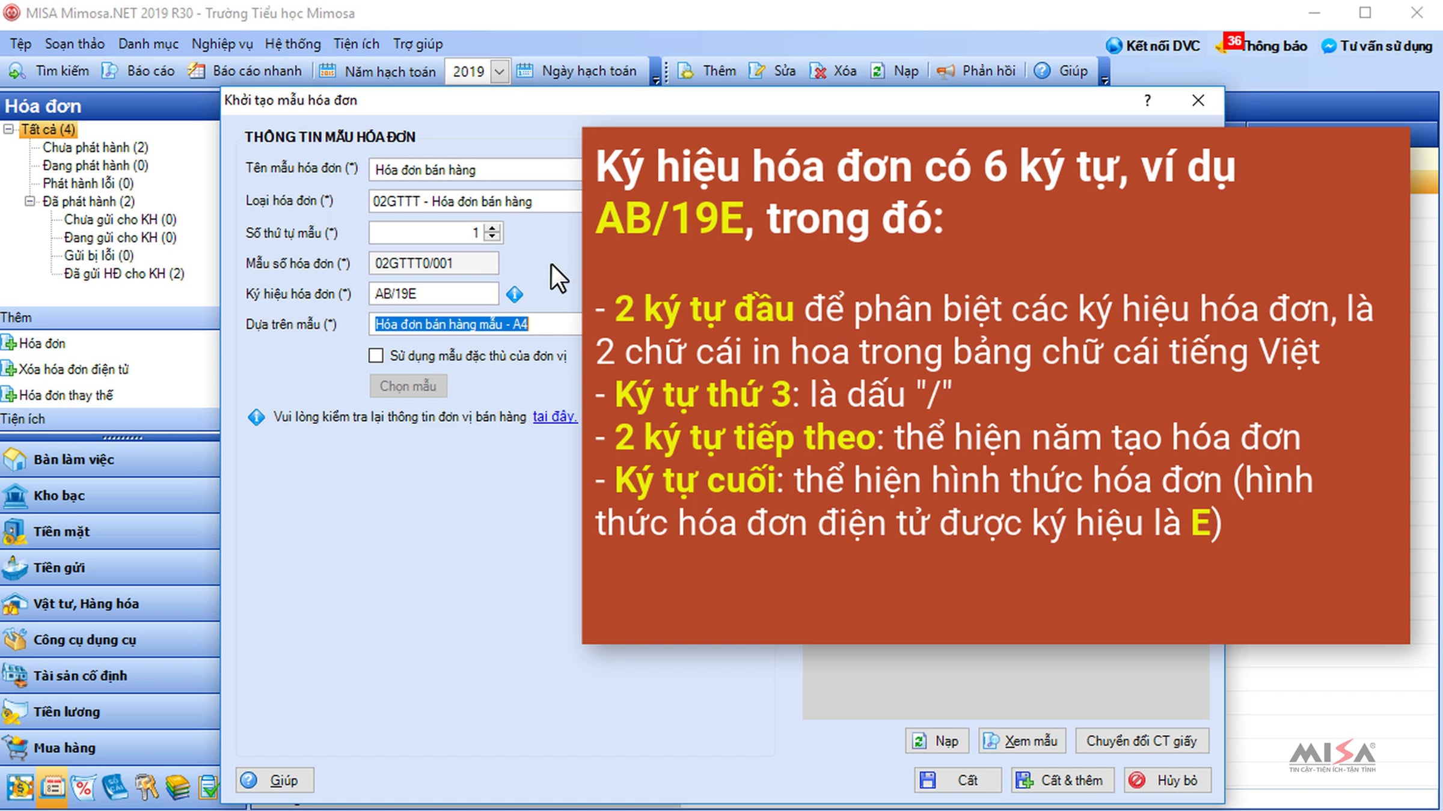
Task: Open the Tư vấn sử dụng chat icon
Action: pos(1329,46)
